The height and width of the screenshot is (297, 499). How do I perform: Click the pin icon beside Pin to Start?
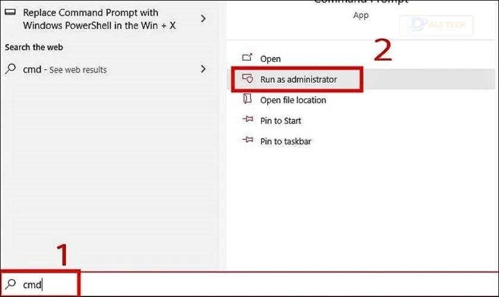248,121
